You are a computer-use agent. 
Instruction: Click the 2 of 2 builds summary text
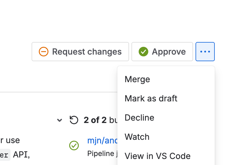(x=100, y=120)
